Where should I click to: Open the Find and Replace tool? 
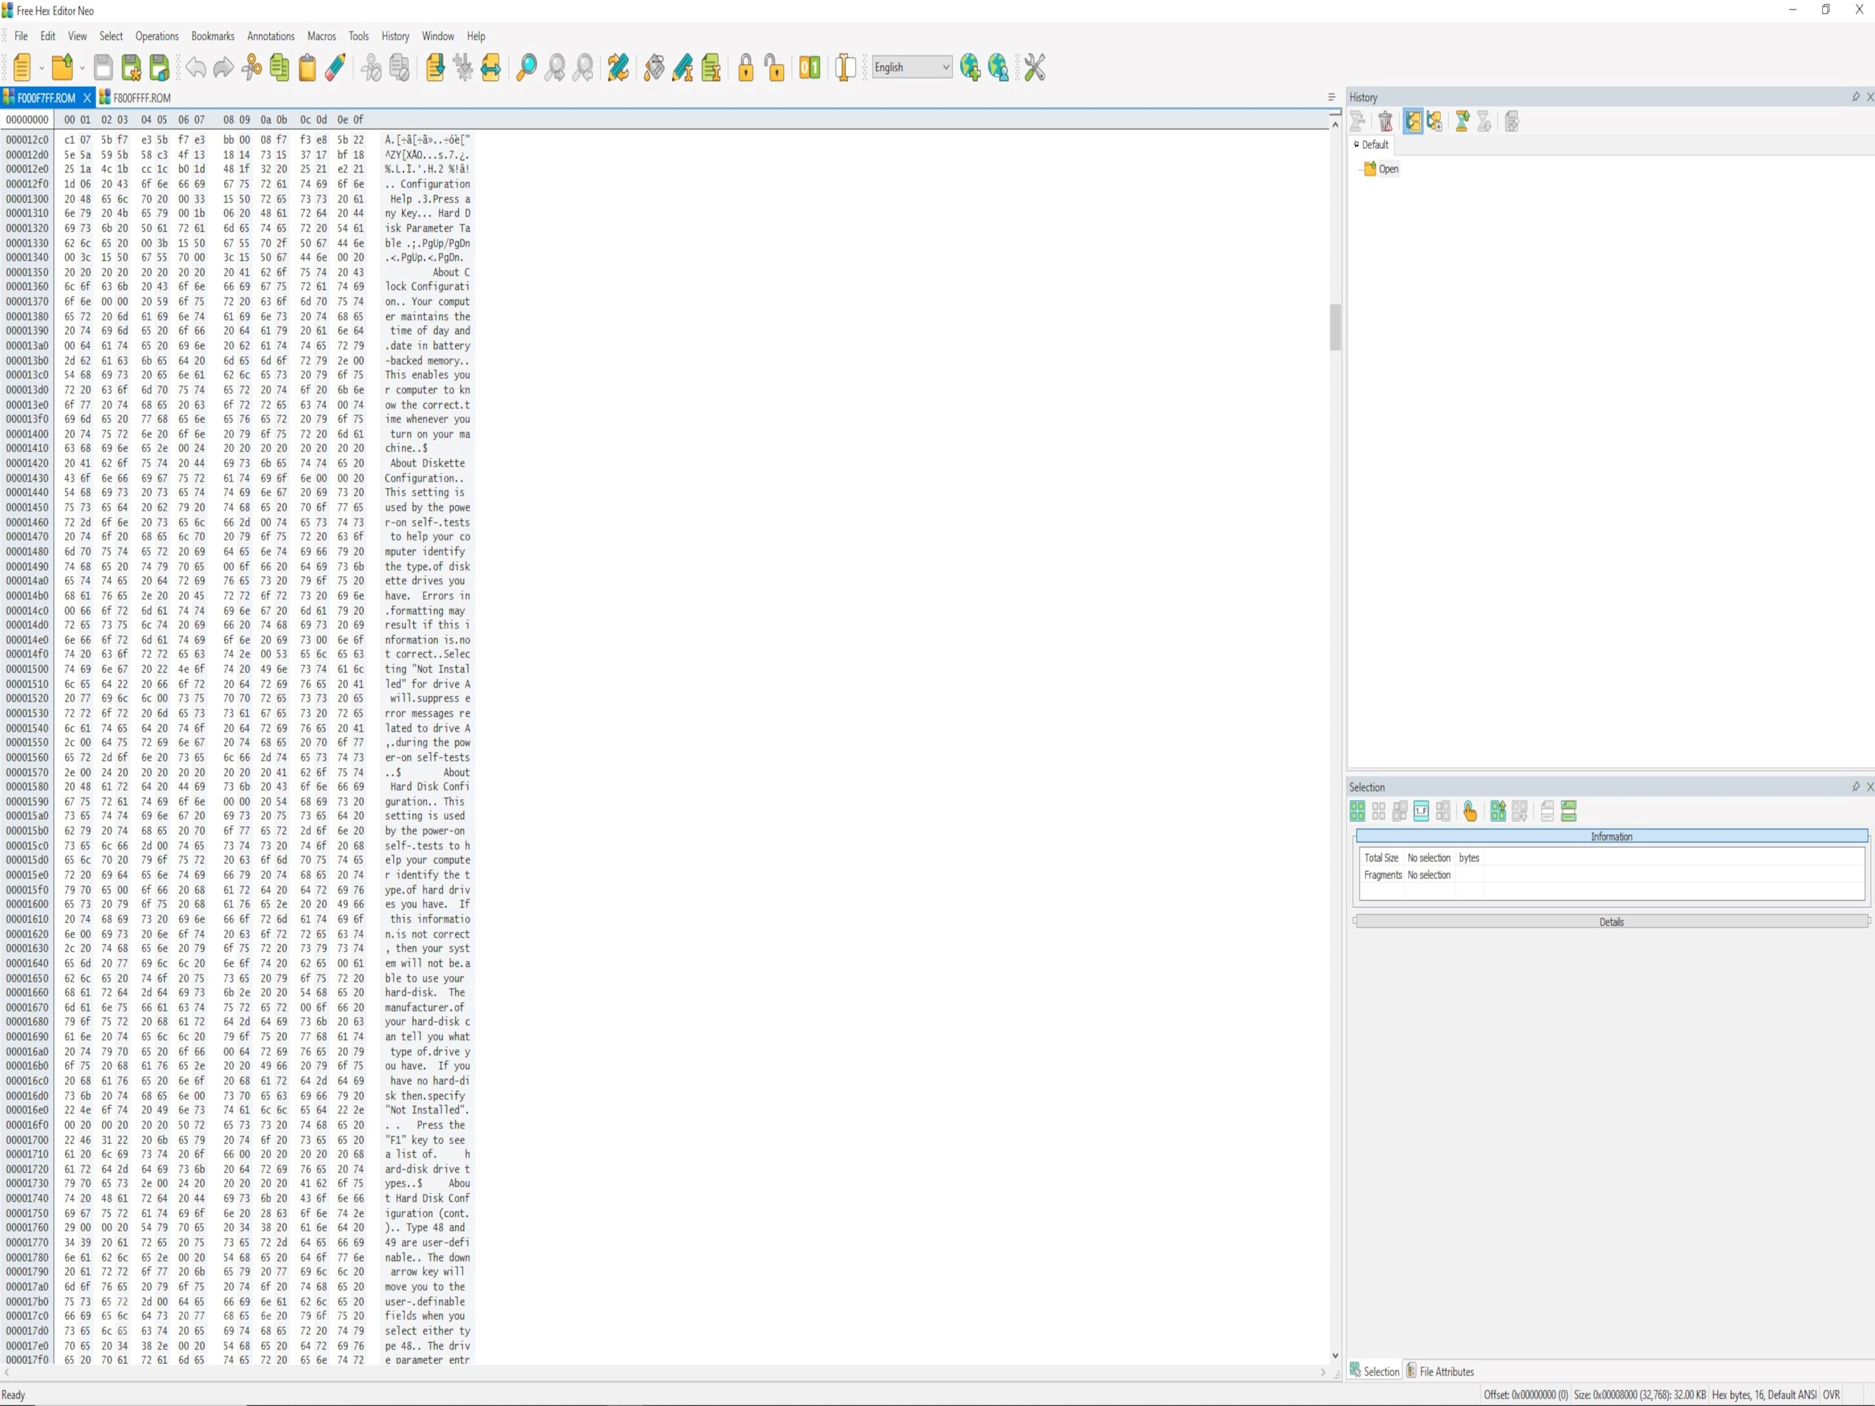click(x=617, y=68)
